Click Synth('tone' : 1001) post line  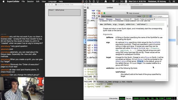[97, 86]
